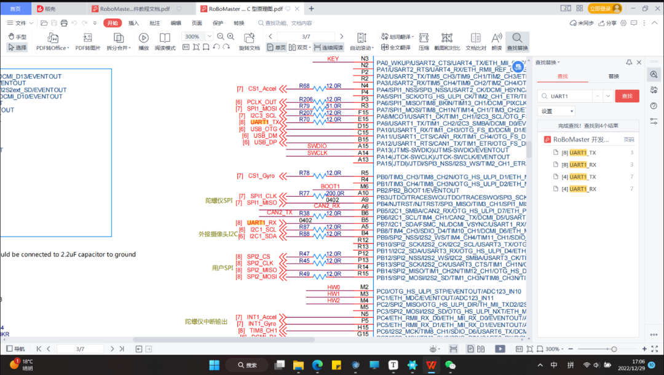Open 阅读模式 reading mode

pyautogui.click(x=165, y=38)
